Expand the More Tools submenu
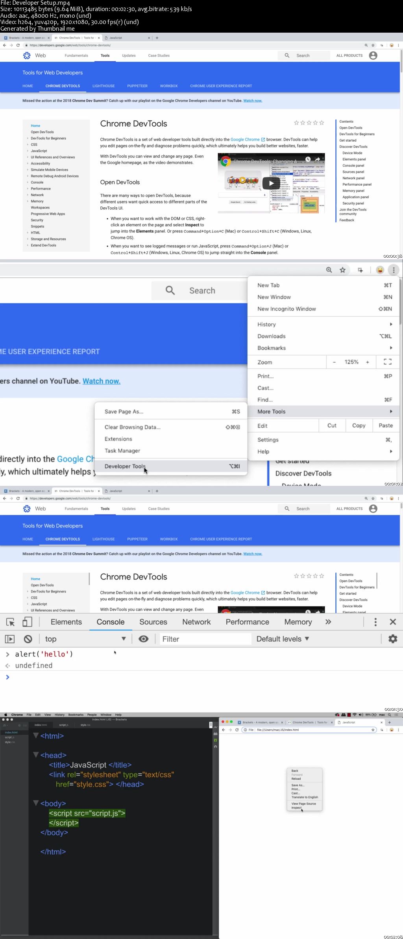This screenshot has width=403, height=939. [x=324, y=411]
